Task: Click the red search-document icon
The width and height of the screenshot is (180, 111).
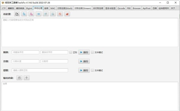Action: 60,14
